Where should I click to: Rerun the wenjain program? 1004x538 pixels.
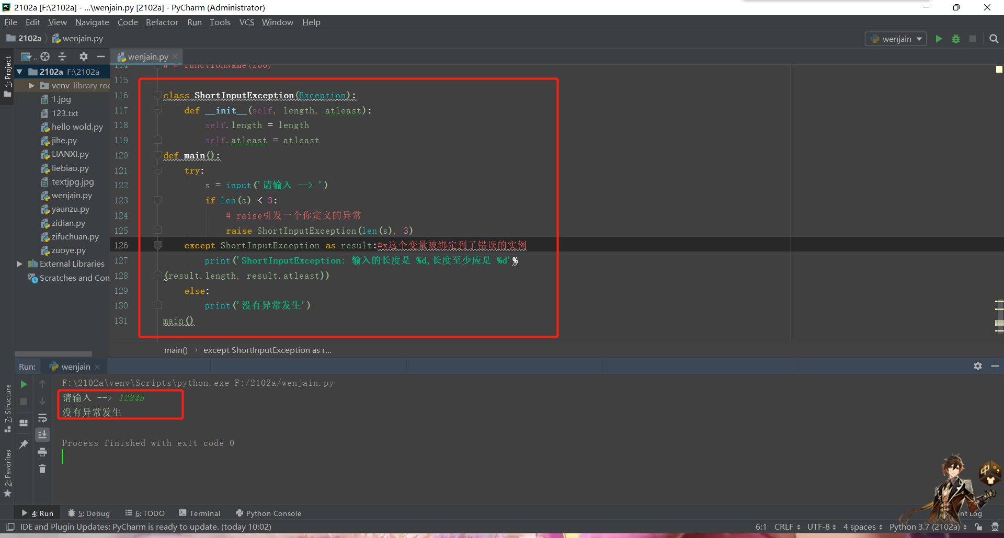23,384
